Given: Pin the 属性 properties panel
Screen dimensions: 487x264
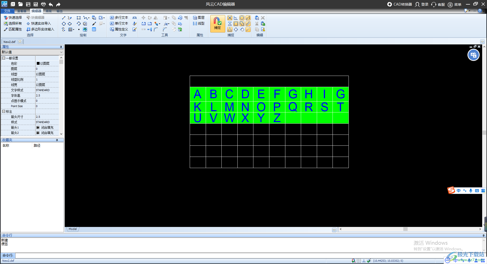Looking at the screenshot, I should 61,47.
